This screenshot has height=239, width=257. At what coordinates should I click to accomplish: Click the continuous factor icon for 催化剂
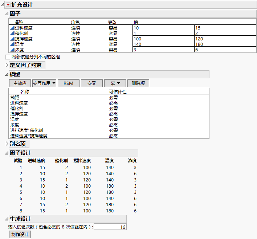(12, 34)
